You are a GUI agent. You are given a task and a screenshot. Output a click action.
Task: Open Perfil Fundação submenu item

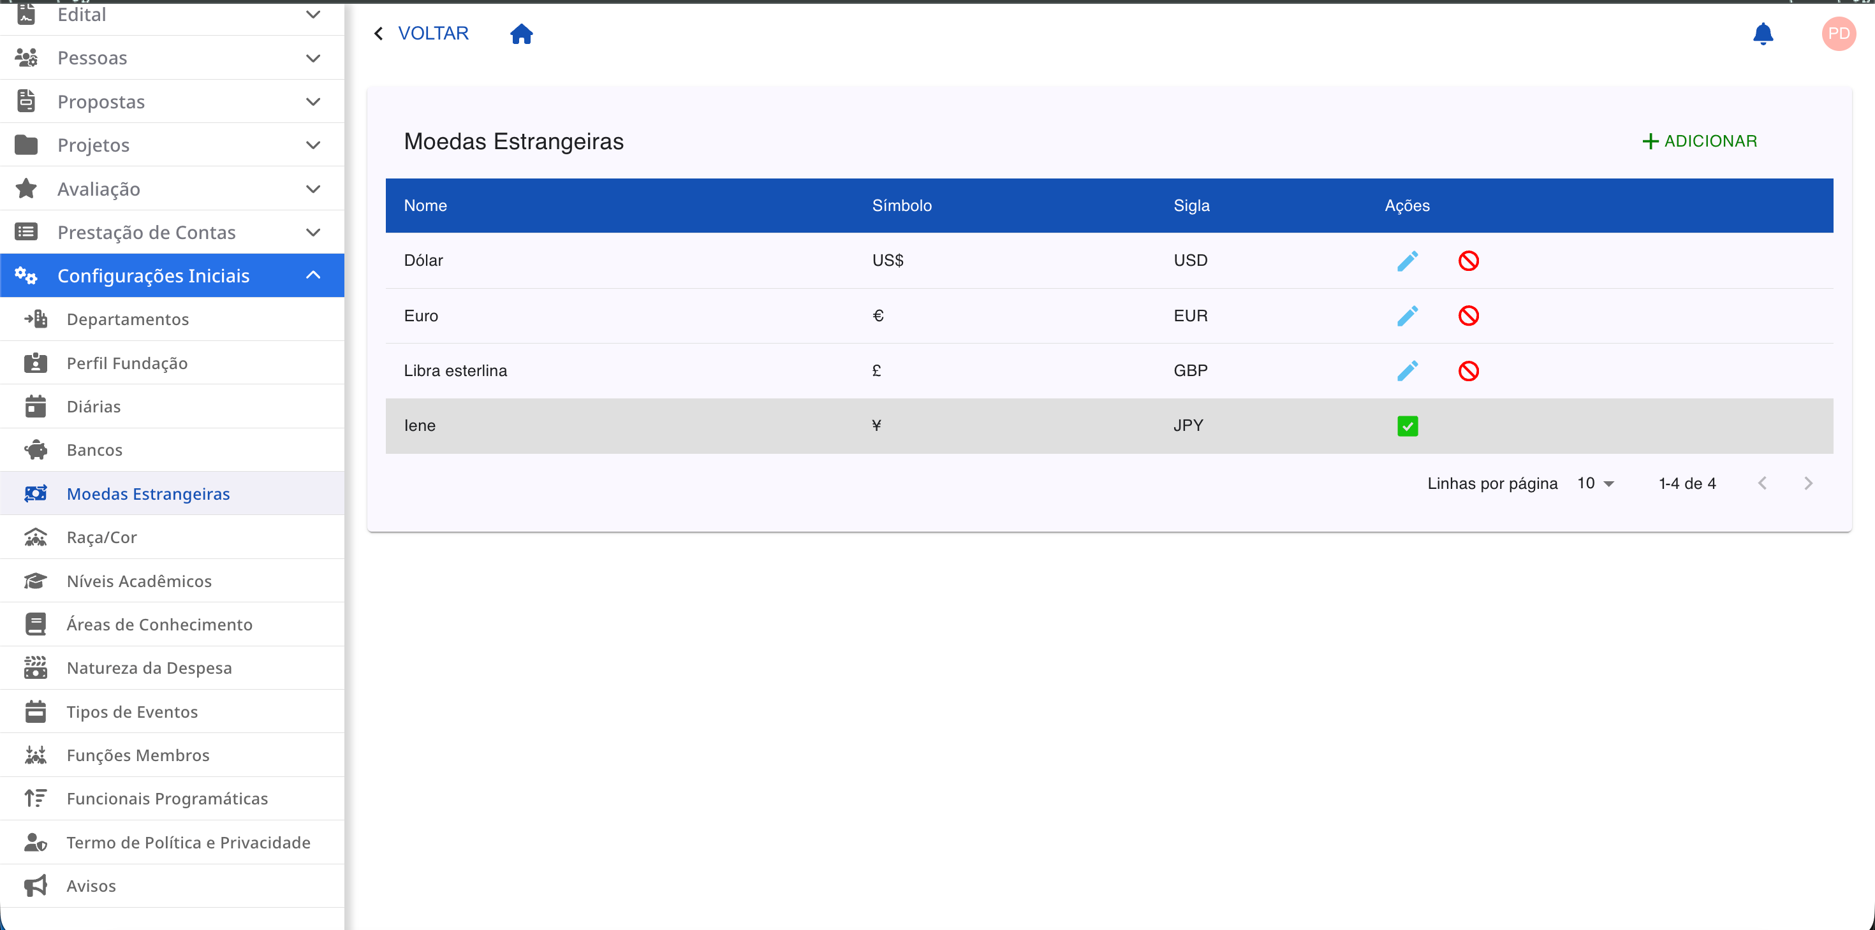click(x=172, y=363)
